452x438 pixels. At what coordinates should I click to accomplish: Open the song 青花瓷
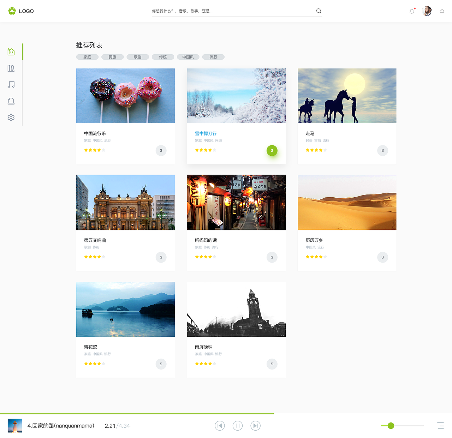[x=90, y=347]
